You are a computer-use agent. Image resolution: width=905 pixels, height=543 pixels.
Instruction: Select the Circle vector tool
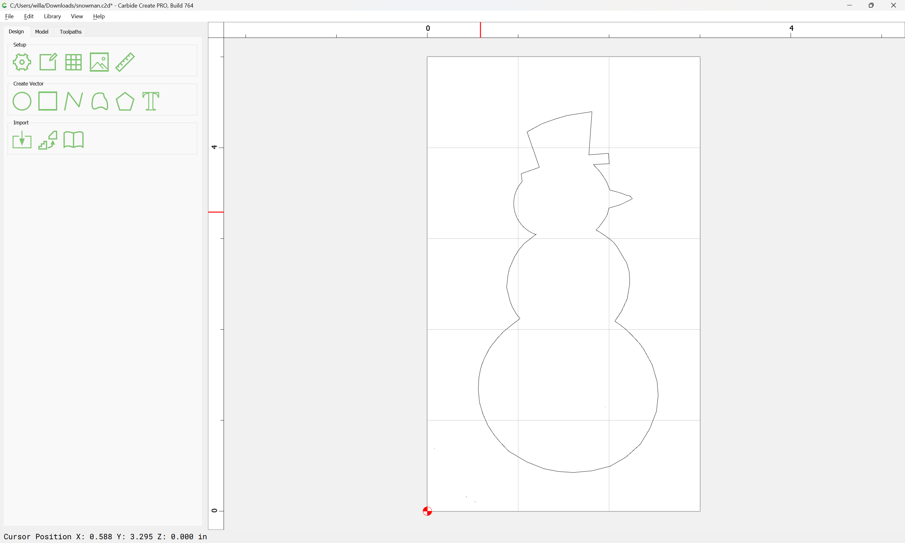[x=22, y=101]
